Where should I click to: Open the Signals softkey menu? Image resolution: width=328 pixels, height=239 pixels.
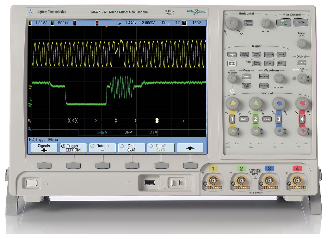point(44,148)
